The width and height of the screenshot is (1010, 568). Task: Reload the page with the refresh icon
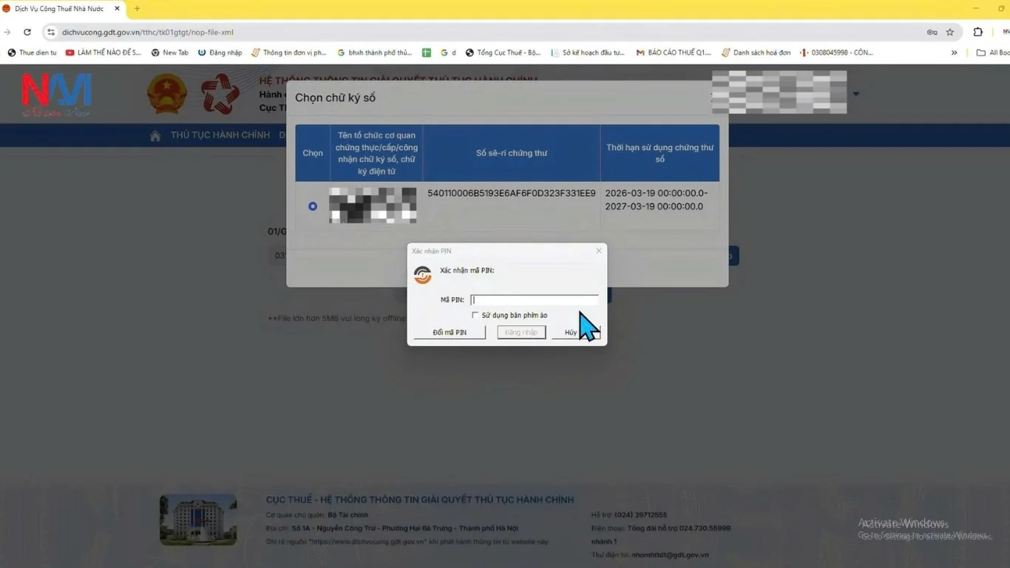[x=27, y=33]
